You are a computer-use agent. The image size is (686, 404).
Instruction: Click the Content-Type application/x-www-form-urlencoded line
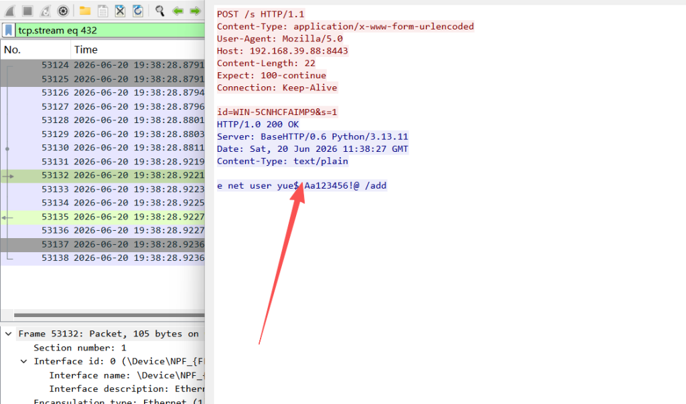pos(345,26)
